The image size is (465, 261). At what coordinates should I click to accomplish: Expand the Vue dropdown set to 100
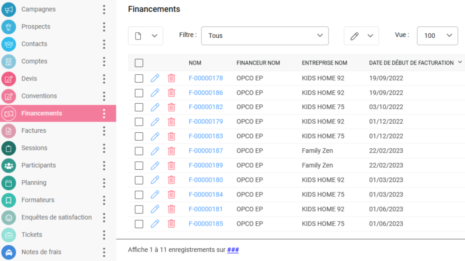click(437, 36)
